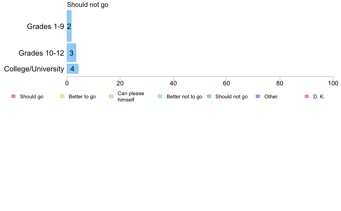
Task: Toggle the Should go legend label
Action: (32, 97)
